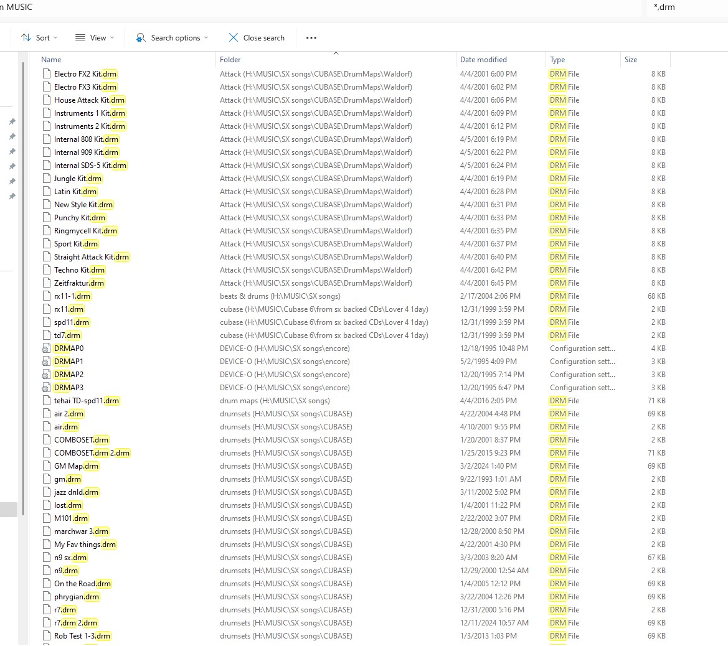
Task: Select the gear-page icon beside DRMAP1
Action: coord(46,361)
